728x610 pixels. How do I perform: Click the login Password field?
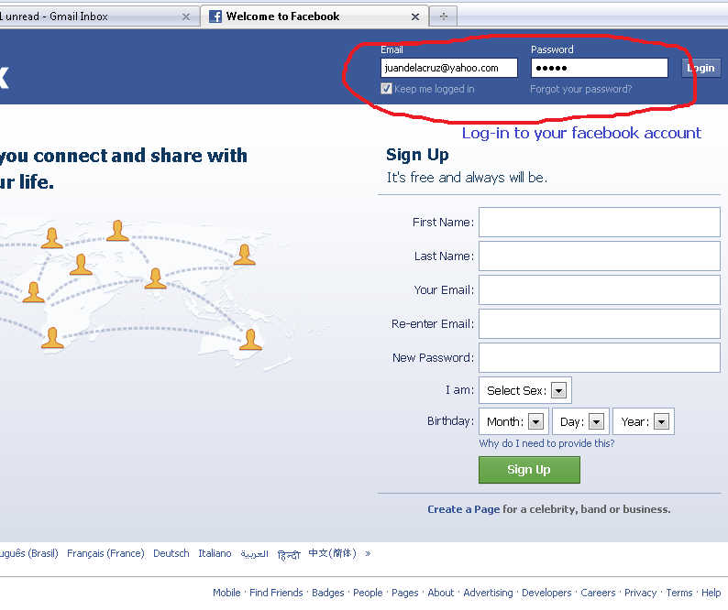[x=600, y=68]
